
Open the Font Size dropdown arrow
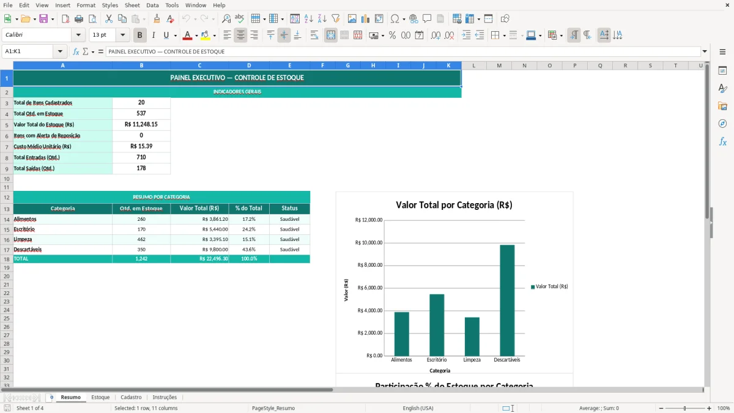(122, 35)
